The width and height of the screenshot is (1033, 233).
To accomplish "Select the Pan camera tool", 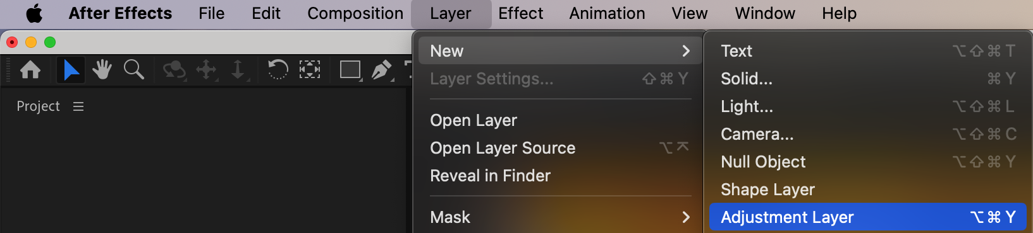I will coord(207,70).
